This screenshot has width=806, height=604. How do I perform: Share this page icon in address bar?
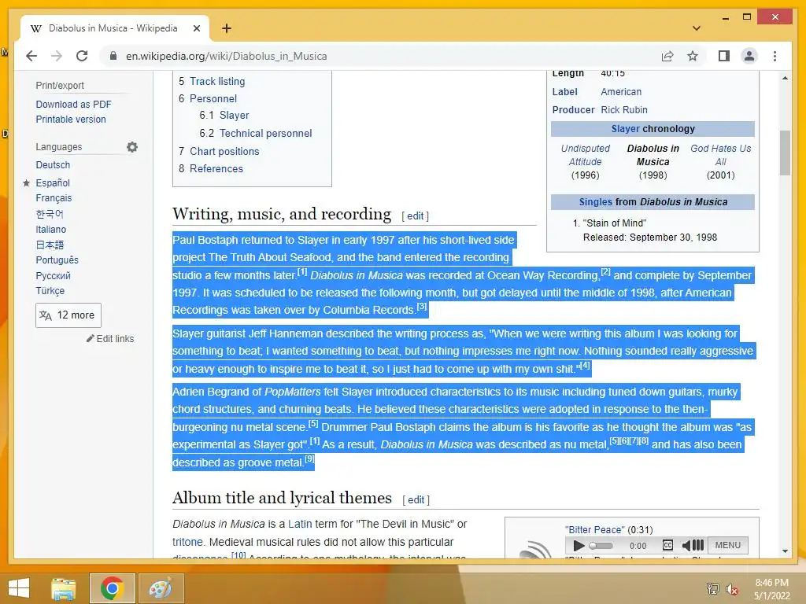tap(667, 56)
